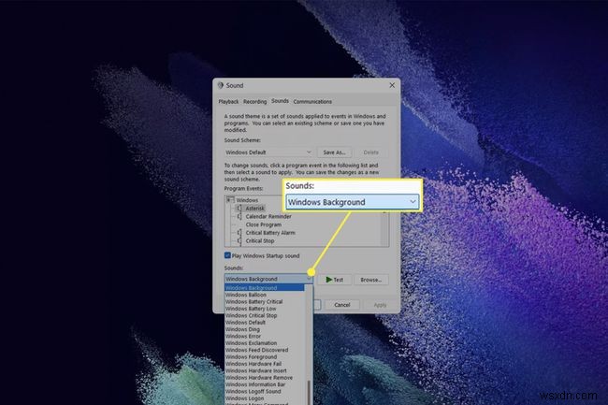Click the speaker icon beside Critical Battery Alarm
608x405 pixels.
coord(239,233)
